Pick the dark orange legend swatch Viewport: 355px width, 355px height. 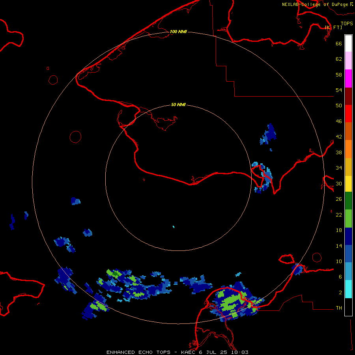point(348,131)
